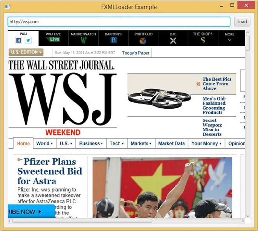Open the DJX cross icon
The height and width of the screenshot is (231, 258).
173,41
